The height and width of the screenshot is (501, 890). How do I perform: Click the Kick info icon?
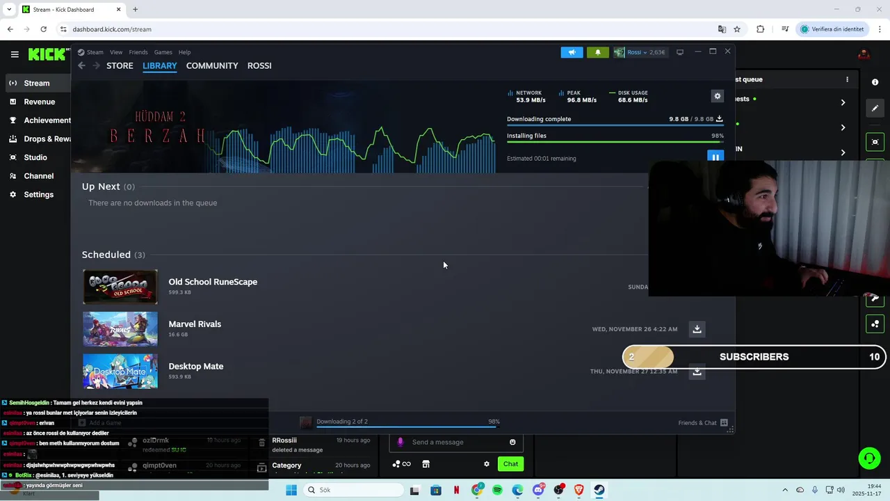click(x=875, y=82)
